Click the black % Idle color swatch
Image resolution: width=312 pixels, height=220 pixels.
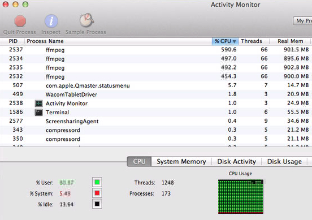coord(97,204)
